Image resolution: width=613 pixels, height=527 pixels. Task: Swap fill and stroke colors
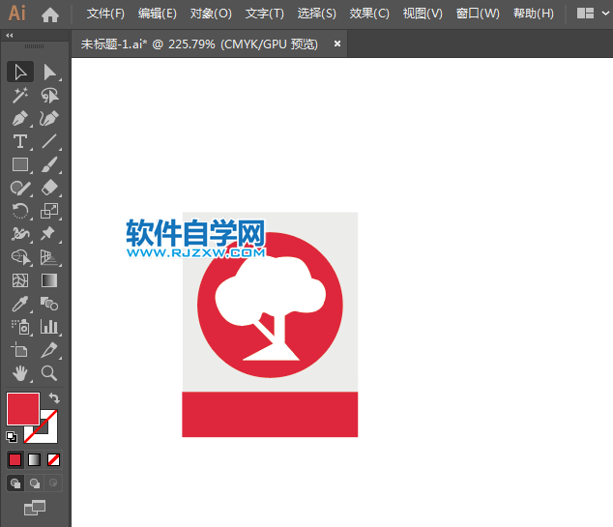[54, 398]
